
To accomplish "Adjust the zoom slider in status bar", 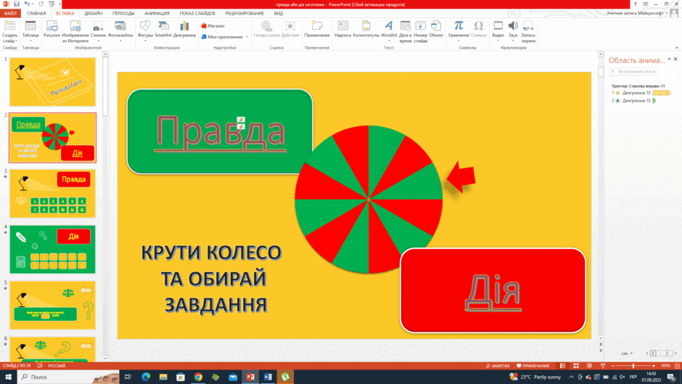I will click(x=633, y=366).
